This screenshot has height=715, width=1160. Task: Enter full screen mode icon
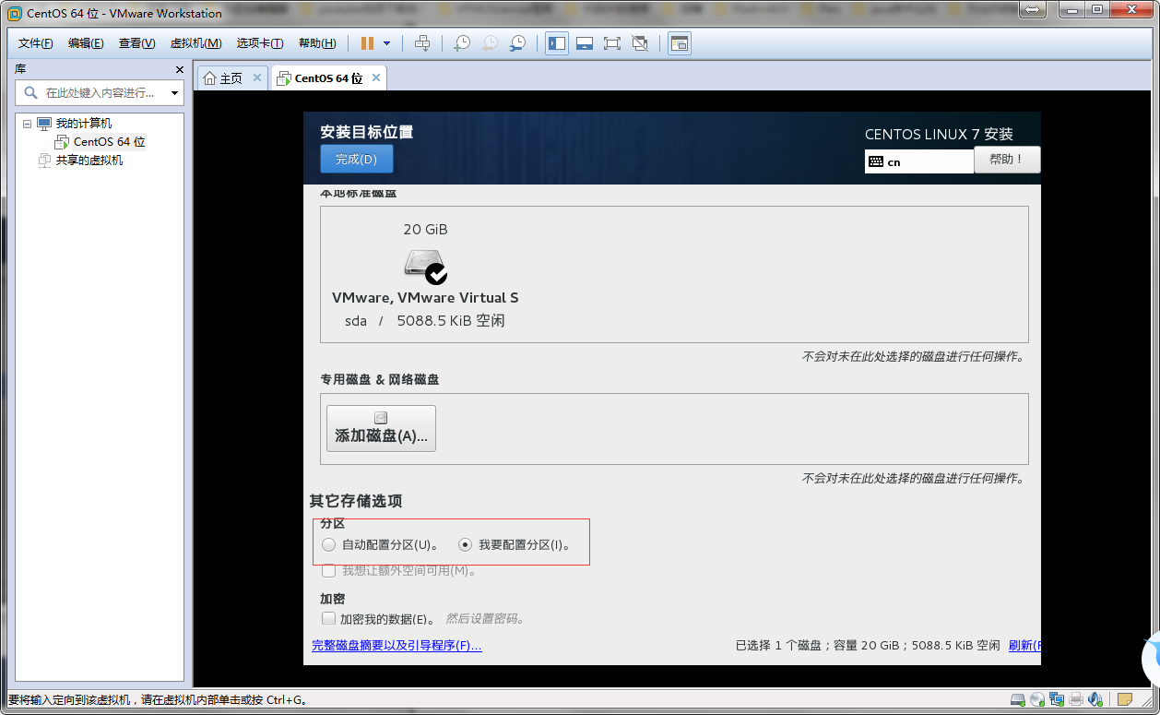pyautogui.click(x=611, y=43)
